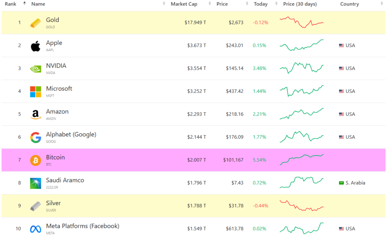Click the Bitcoin logo icon
388x240 pixels.
tap(36, 160)
